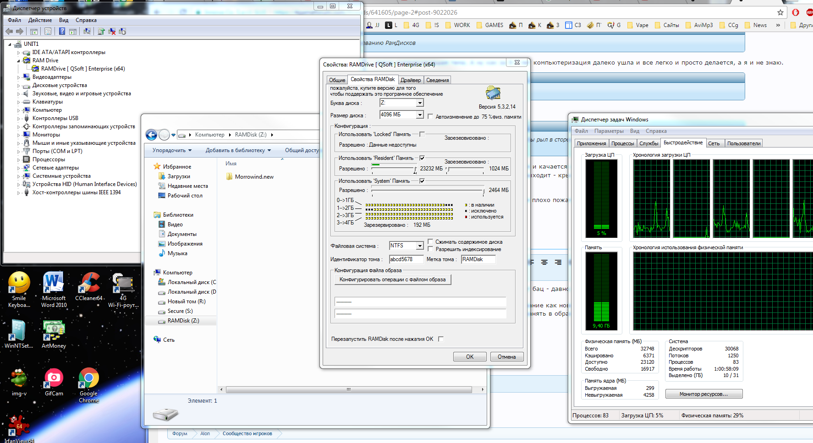Screen dimensions: 813x443
Task: Open the Processes tab in Task Manager
Action: tap(622, 143)
